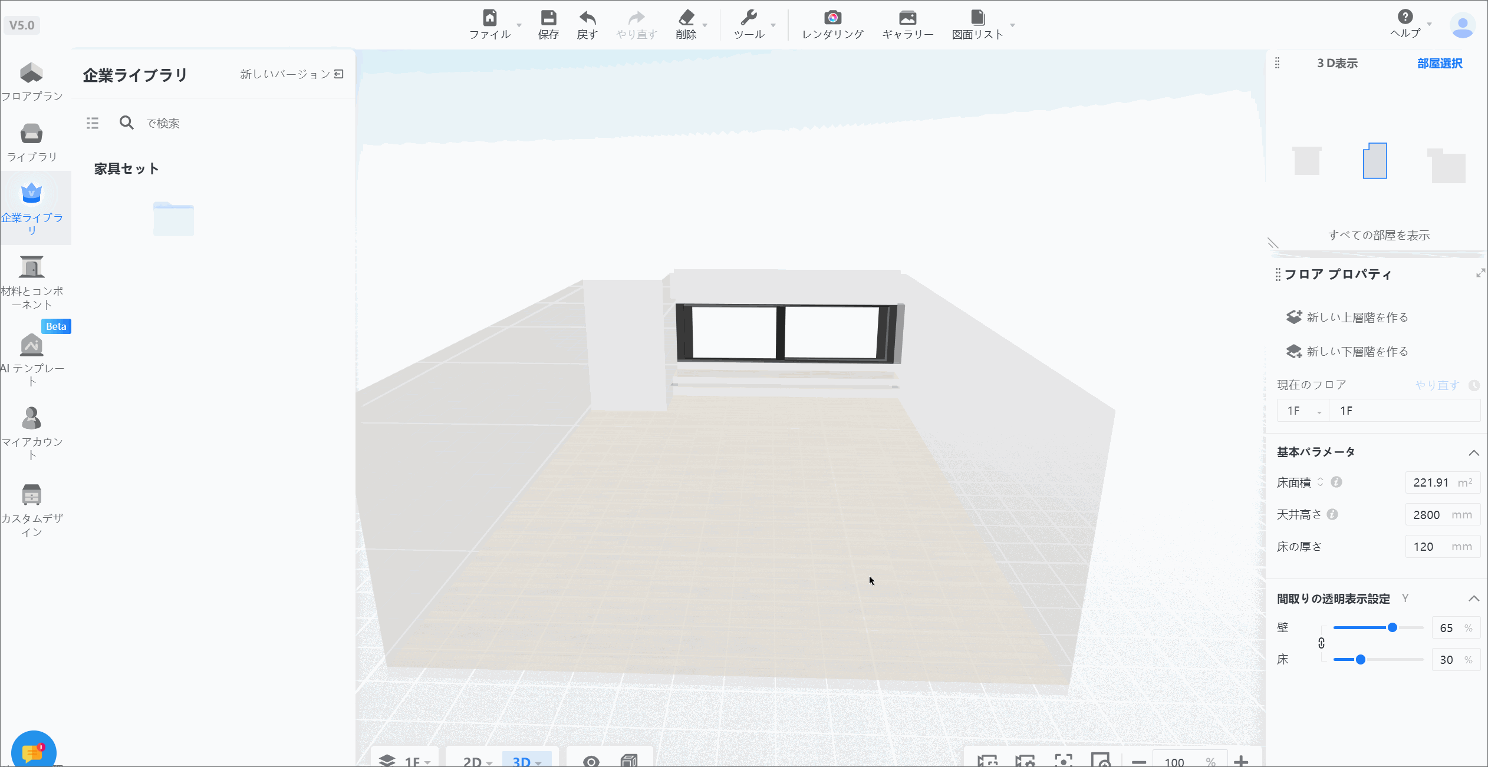Image resolution: width=1488 pixels, height=767 pixels.
Task: Open 材料とコンポーネント panel
Action: pos(32,282)
